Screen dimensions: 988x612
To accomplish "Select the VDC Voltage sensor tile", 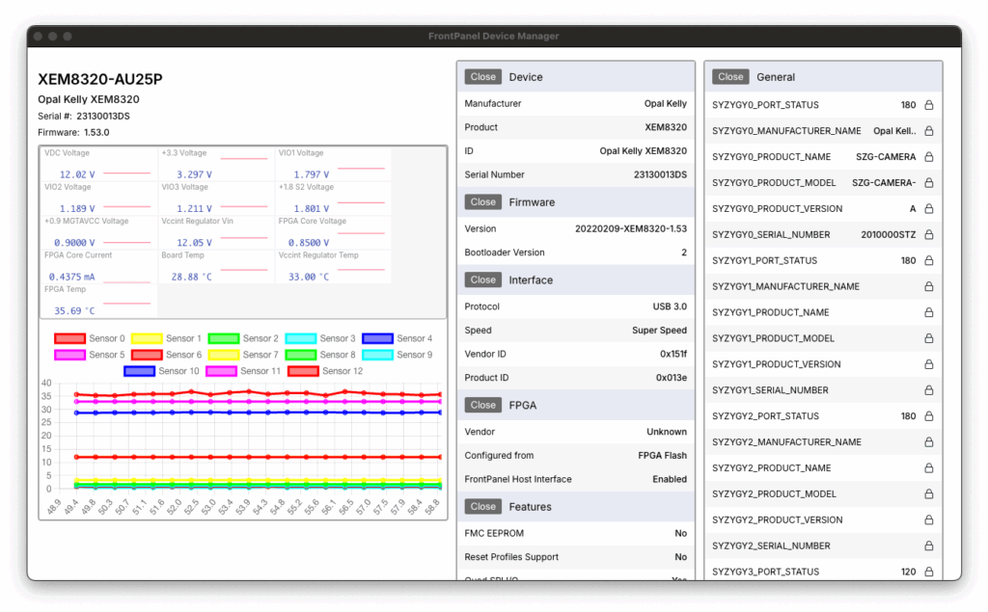I will tap(99, 166).
